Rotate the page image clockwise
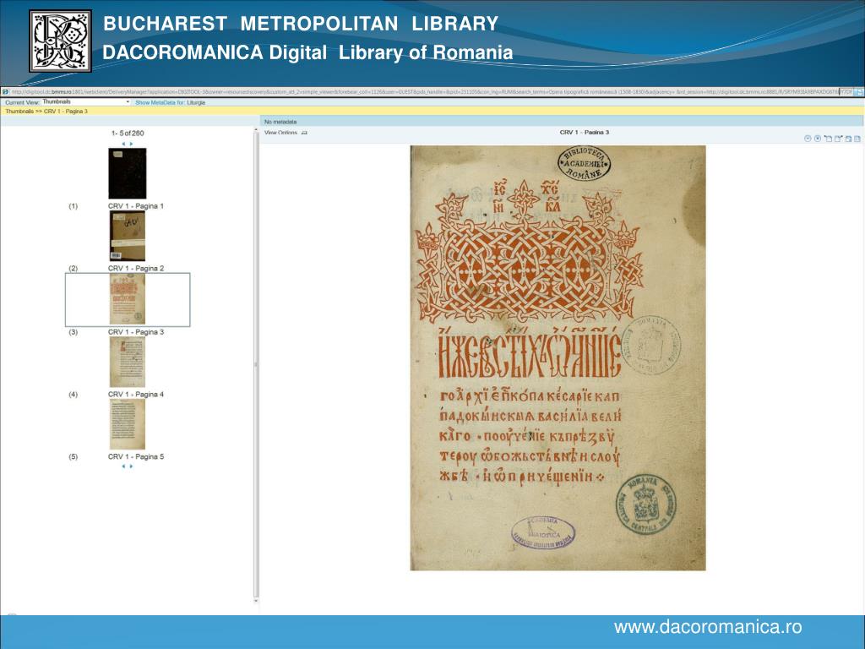Image resolution: width=865 pixels, height=649 pixels. (839, 139)
